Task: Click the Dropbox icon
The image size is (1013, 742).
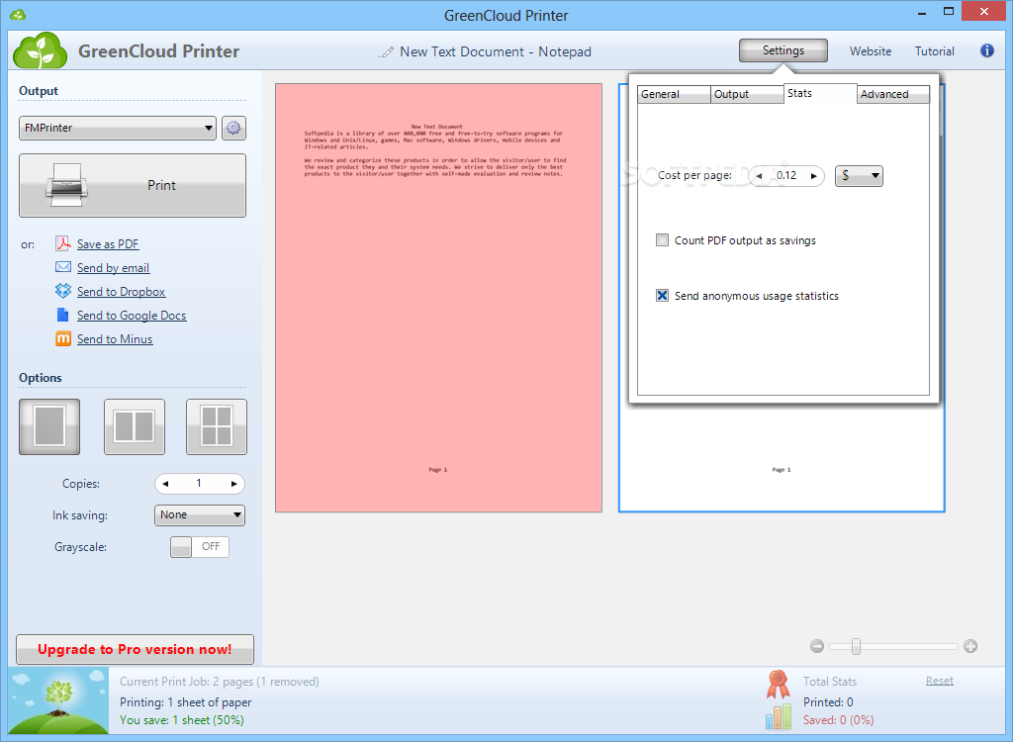Action: coord(62,291)
